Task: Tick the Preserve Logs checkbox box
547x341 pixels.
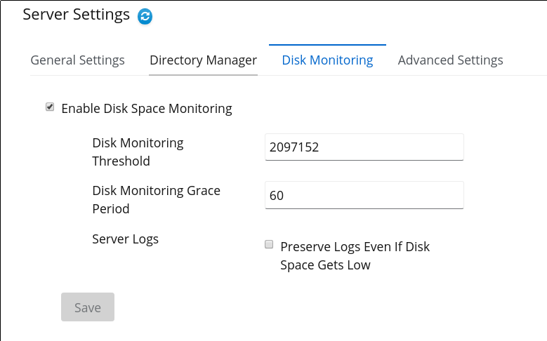Action: (269, 244)
